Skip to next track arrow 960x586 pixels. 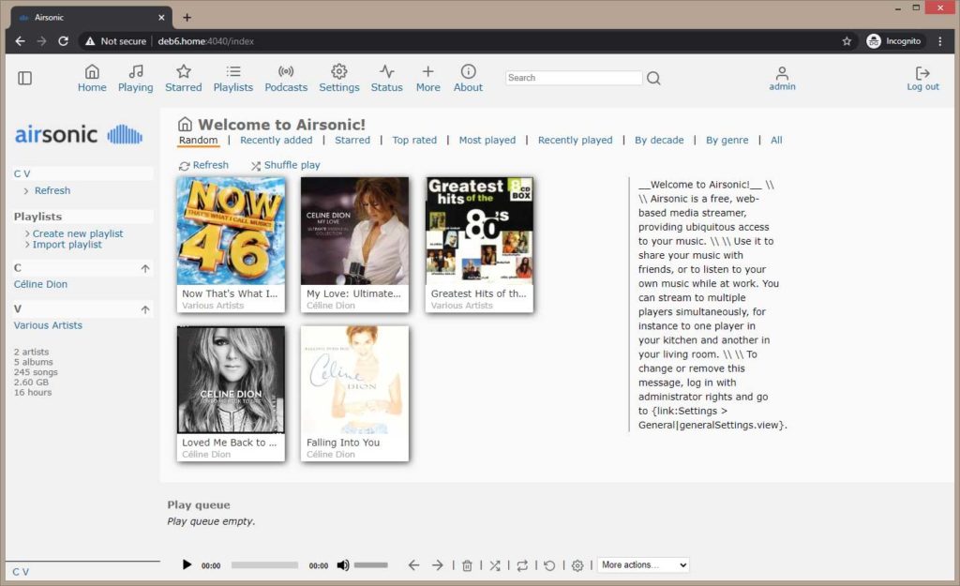tap(437, 565)
